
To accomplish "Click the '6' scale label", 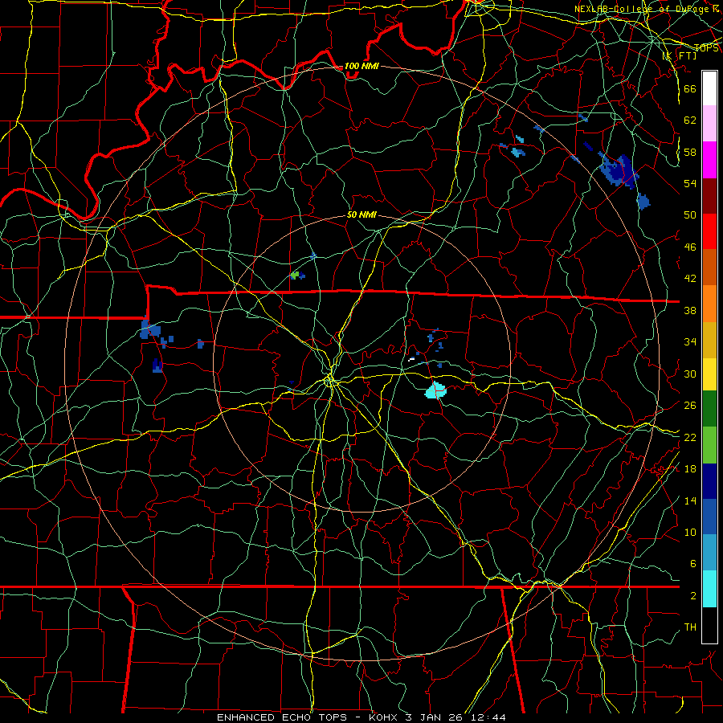I will 692,563.
